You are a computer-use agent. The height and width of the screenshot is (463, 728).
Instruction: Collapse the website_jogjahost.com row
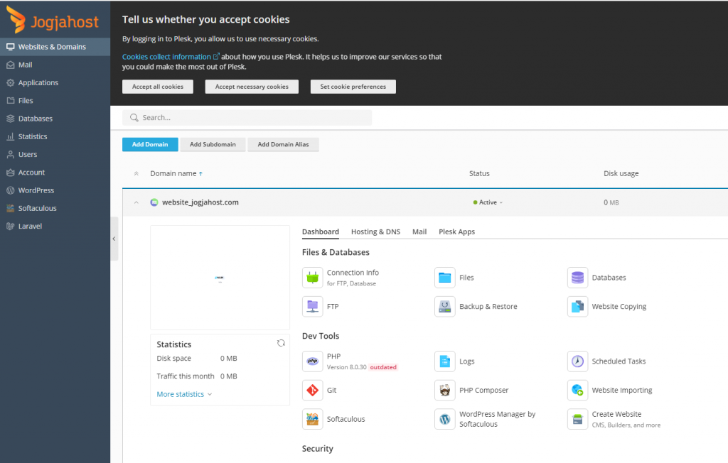pyautogui.click(x=136, y=202)
